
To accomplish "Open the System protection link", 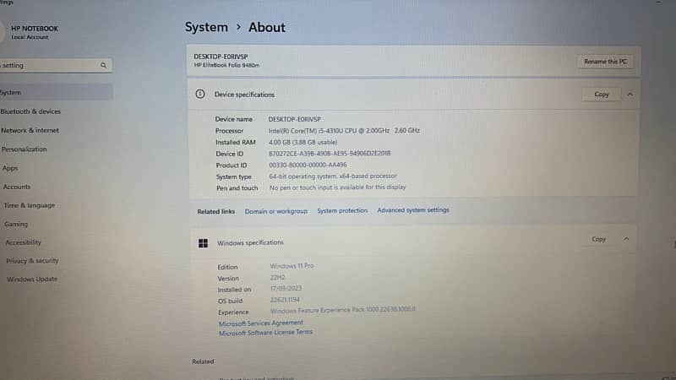I will [342, 210].
